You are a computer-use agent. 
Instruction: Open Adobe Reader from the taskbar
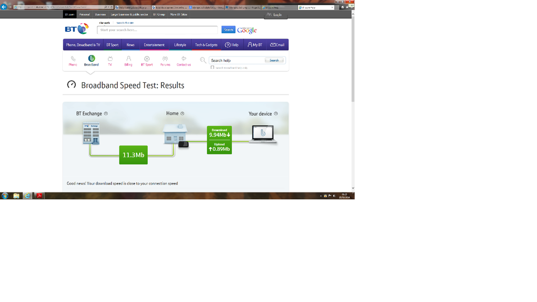tap(39, 196)
